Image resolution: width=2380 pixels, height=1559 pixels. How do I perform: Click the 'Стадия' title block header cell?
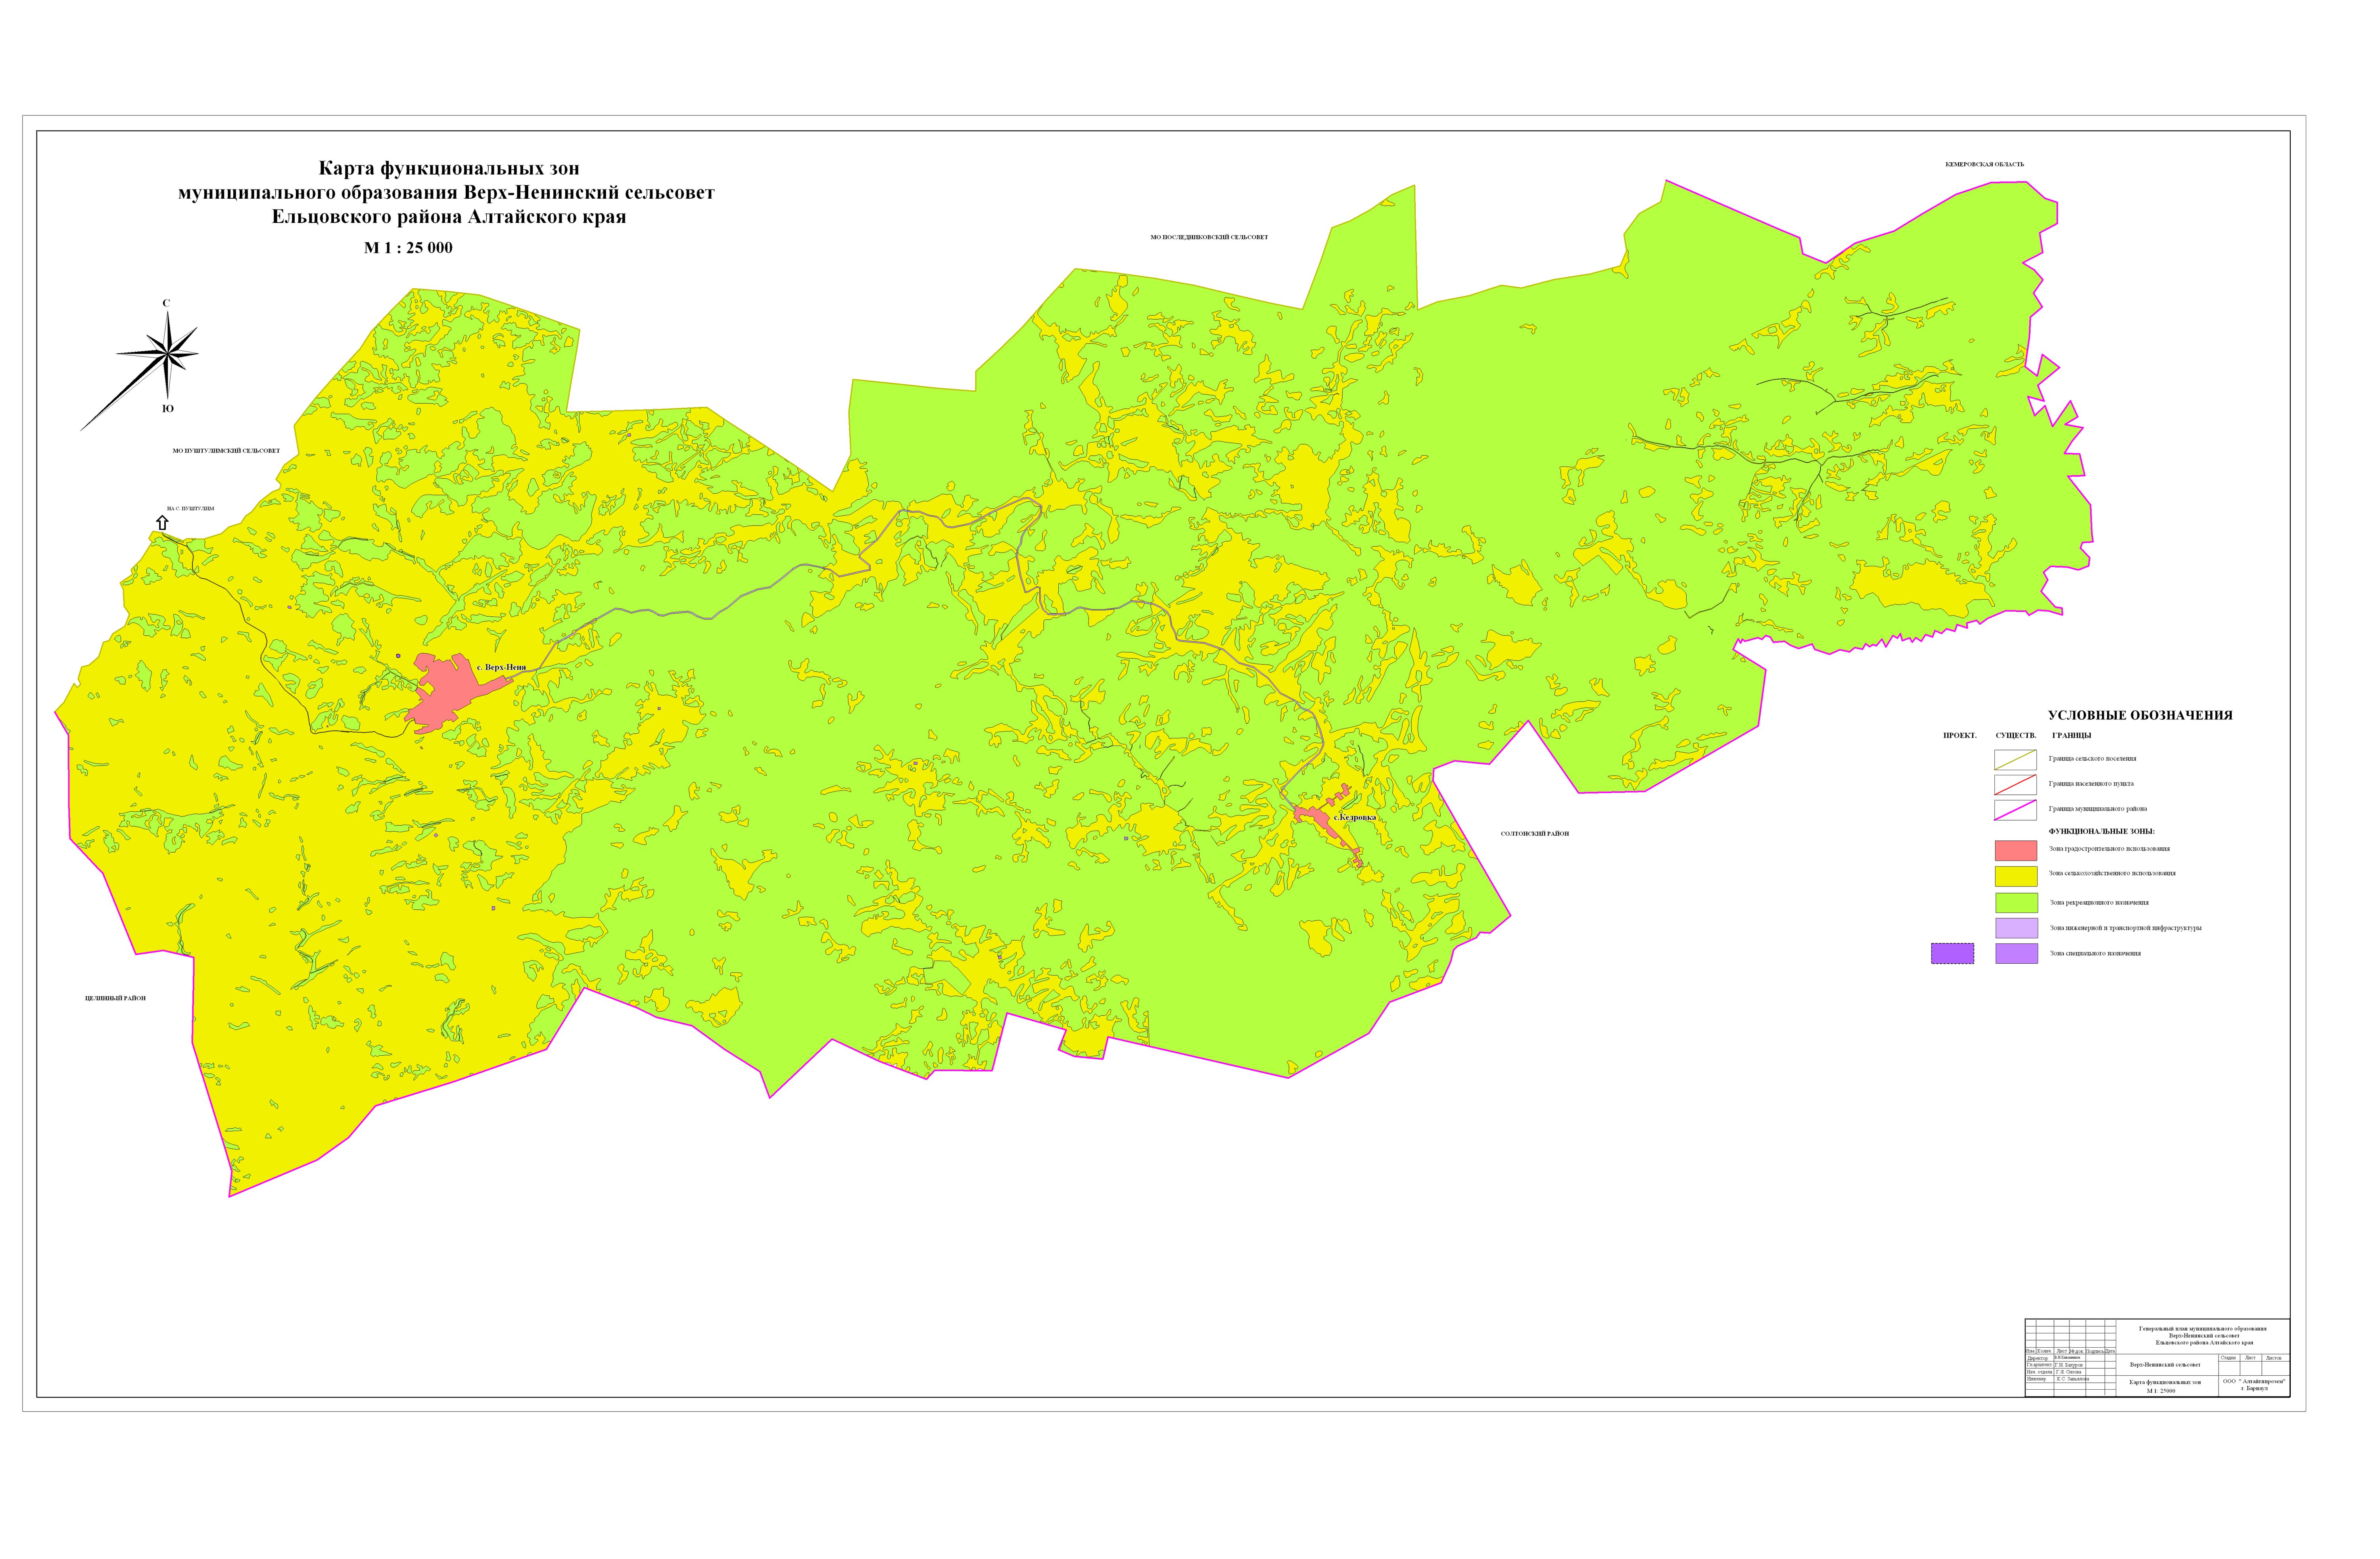2229,1358
